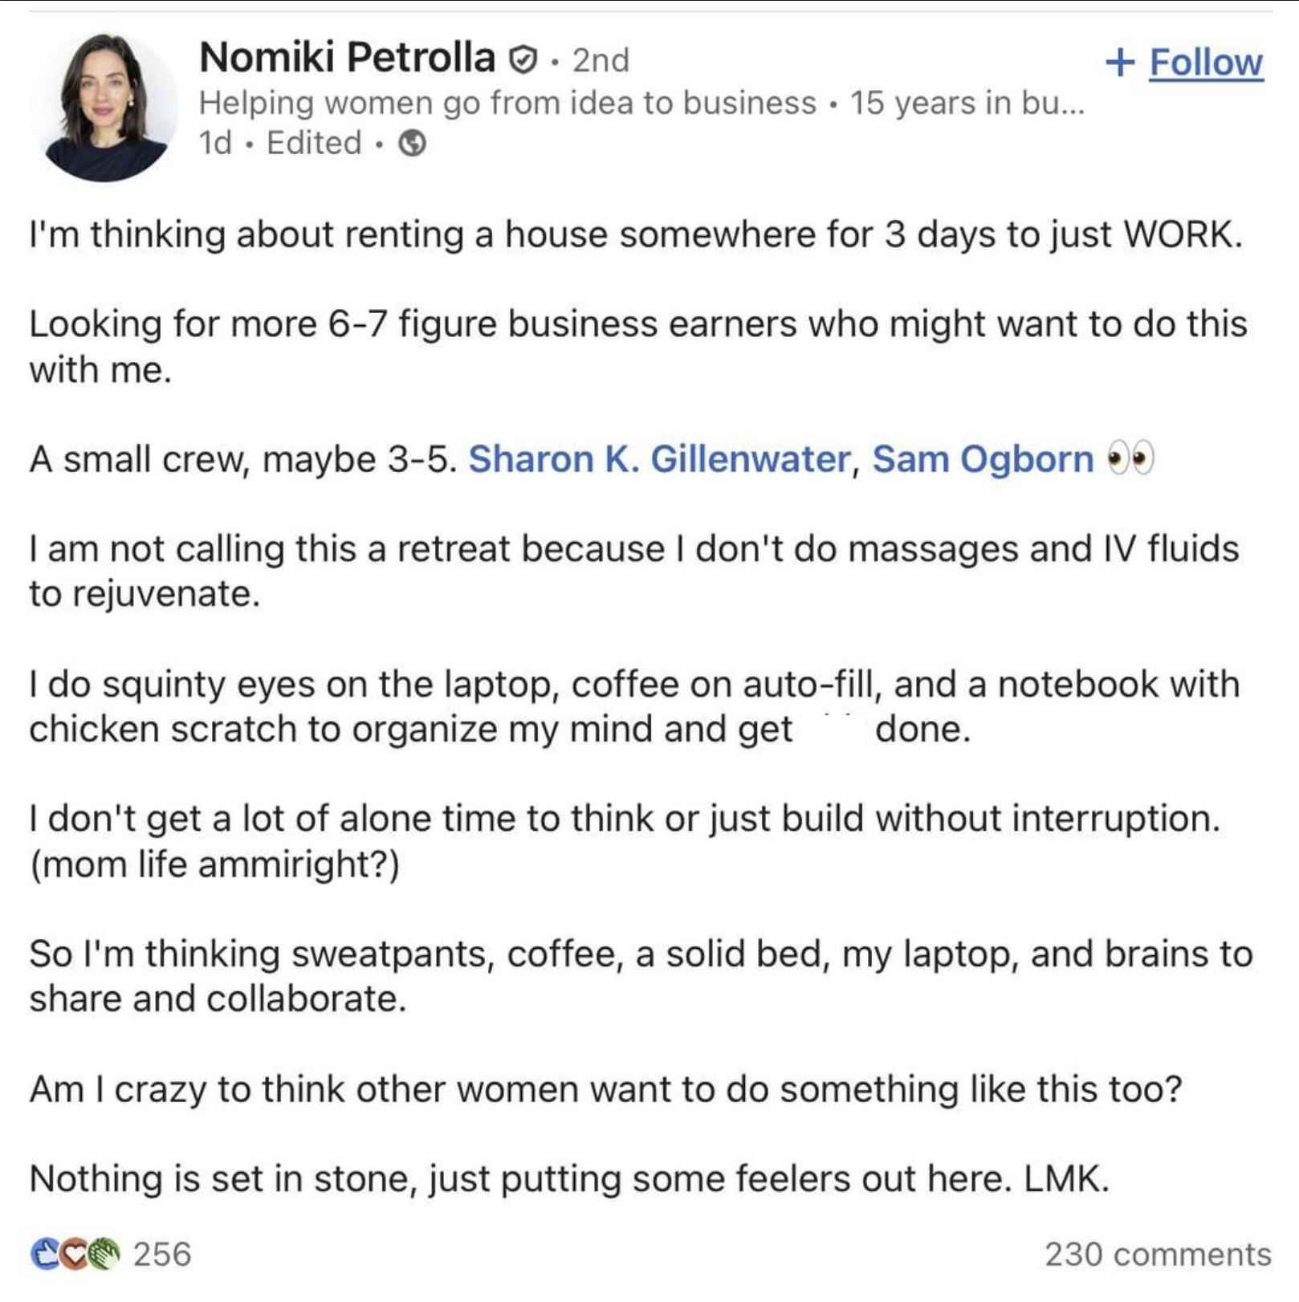View the 256 reactions list
Viewport: 1299px width, 1302px height.
click(x=161, y=1254)
